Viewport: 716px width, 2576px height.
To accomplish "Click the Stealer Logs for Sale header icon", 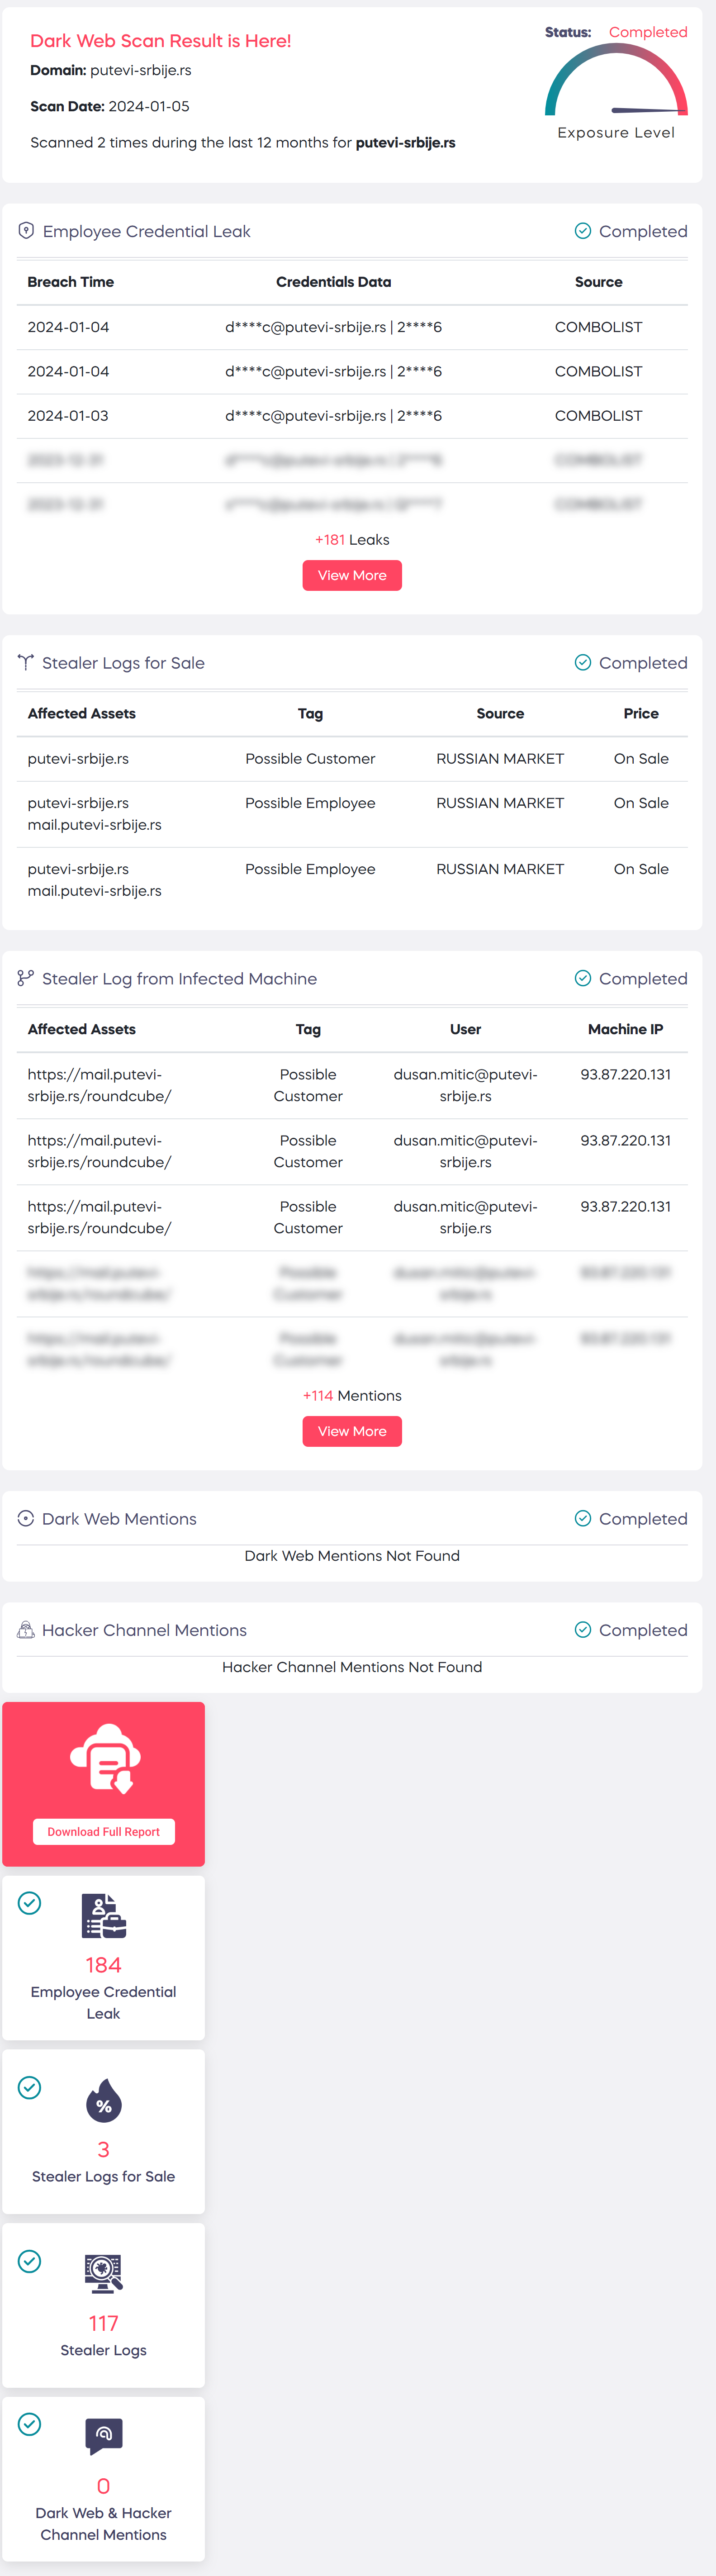I will click(26, 663).
